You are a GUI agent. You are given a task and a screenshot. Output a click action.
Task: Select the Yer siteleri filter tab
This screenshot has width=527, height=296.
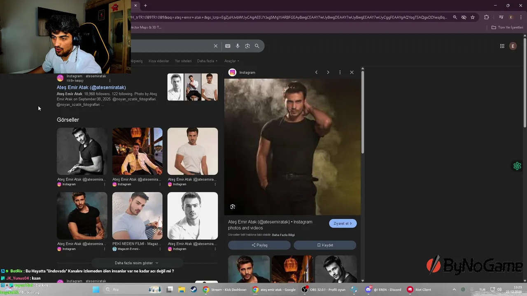(x=183, y=61)
